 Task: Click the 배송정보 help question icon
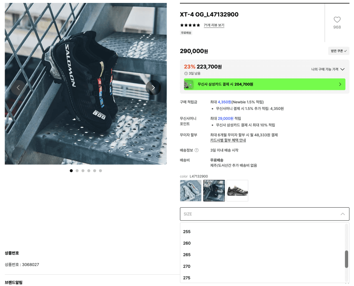197,150
